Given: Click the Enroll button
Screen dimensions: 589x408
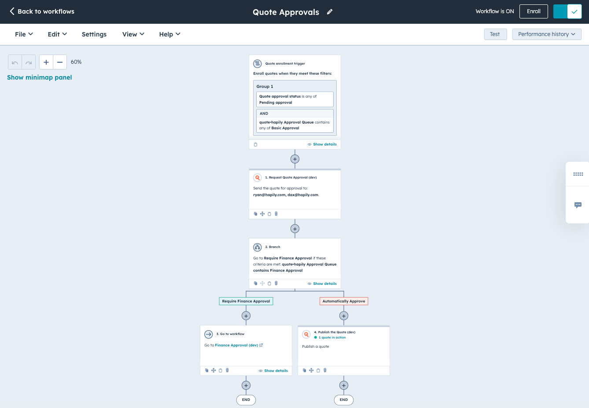Looking at the screenshot, I should 534,11.
